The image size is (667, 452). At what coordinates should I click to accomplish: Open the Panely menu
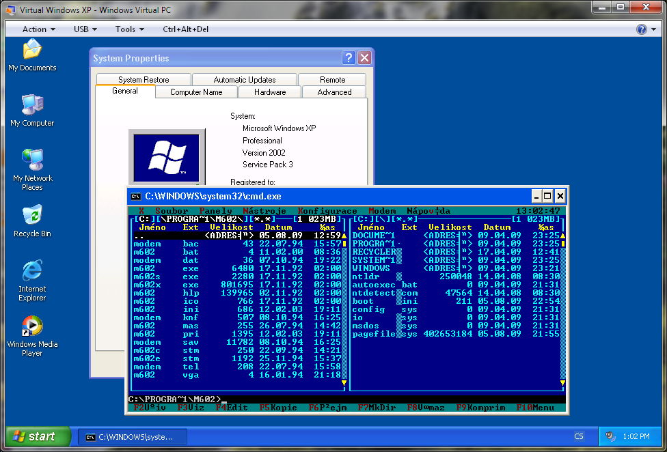point(216,211)
